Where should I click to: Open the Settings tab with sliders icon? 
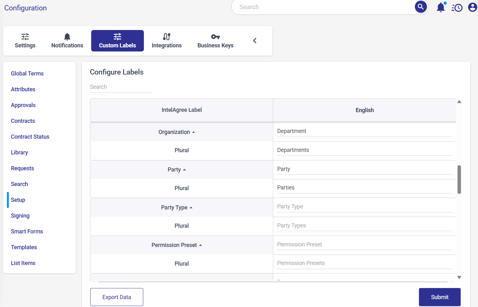[x=25, y=41]
